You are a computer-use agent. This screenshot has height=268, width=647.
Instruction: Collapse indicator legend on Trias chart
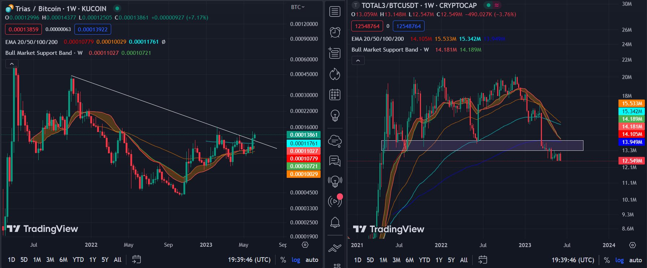coord(12,64)
